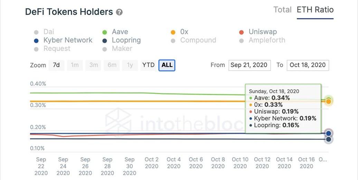Show the Maker series

122,49
